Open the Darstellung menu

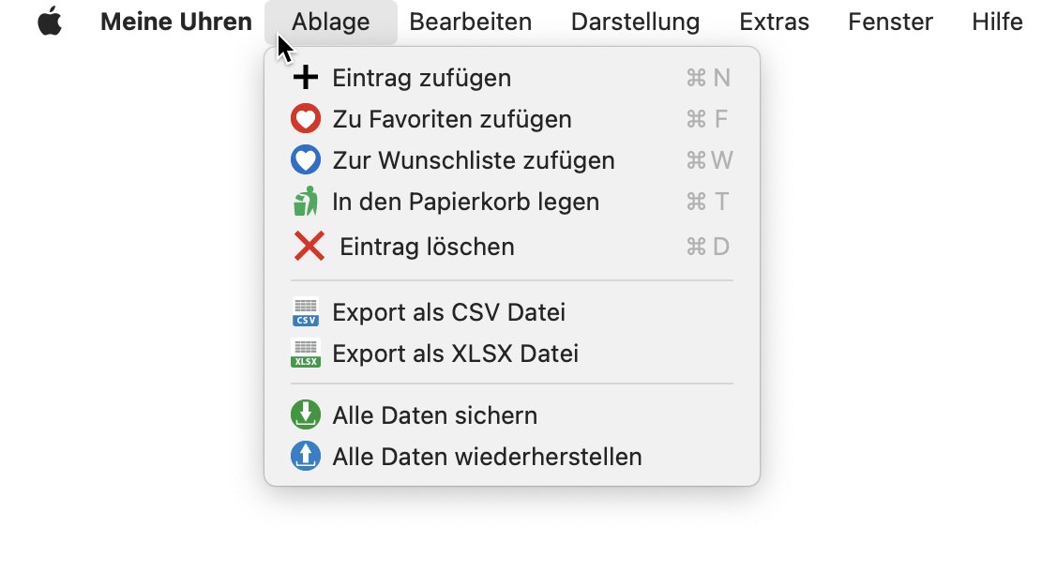coord(635,22)
